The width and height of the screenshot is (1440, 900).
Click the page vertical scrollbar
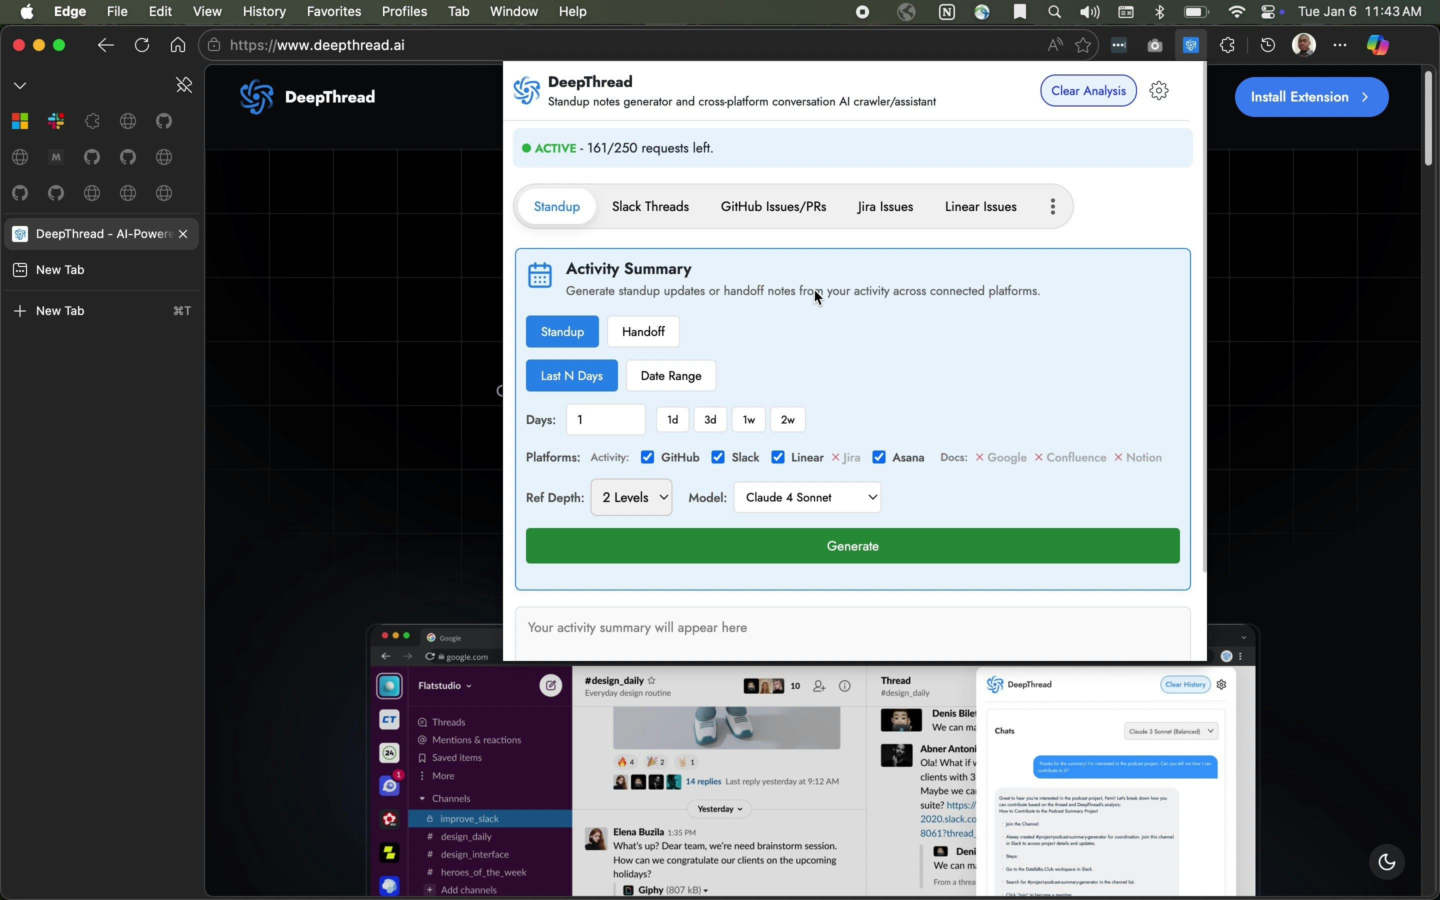click(x=1428, y=119)
